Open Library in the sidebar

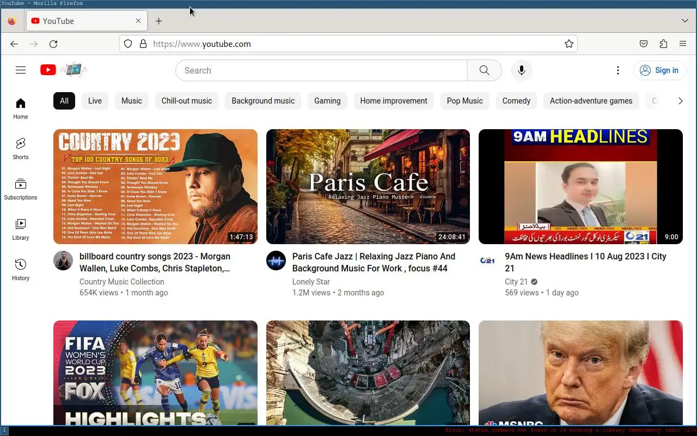click(x=21, y=229)
